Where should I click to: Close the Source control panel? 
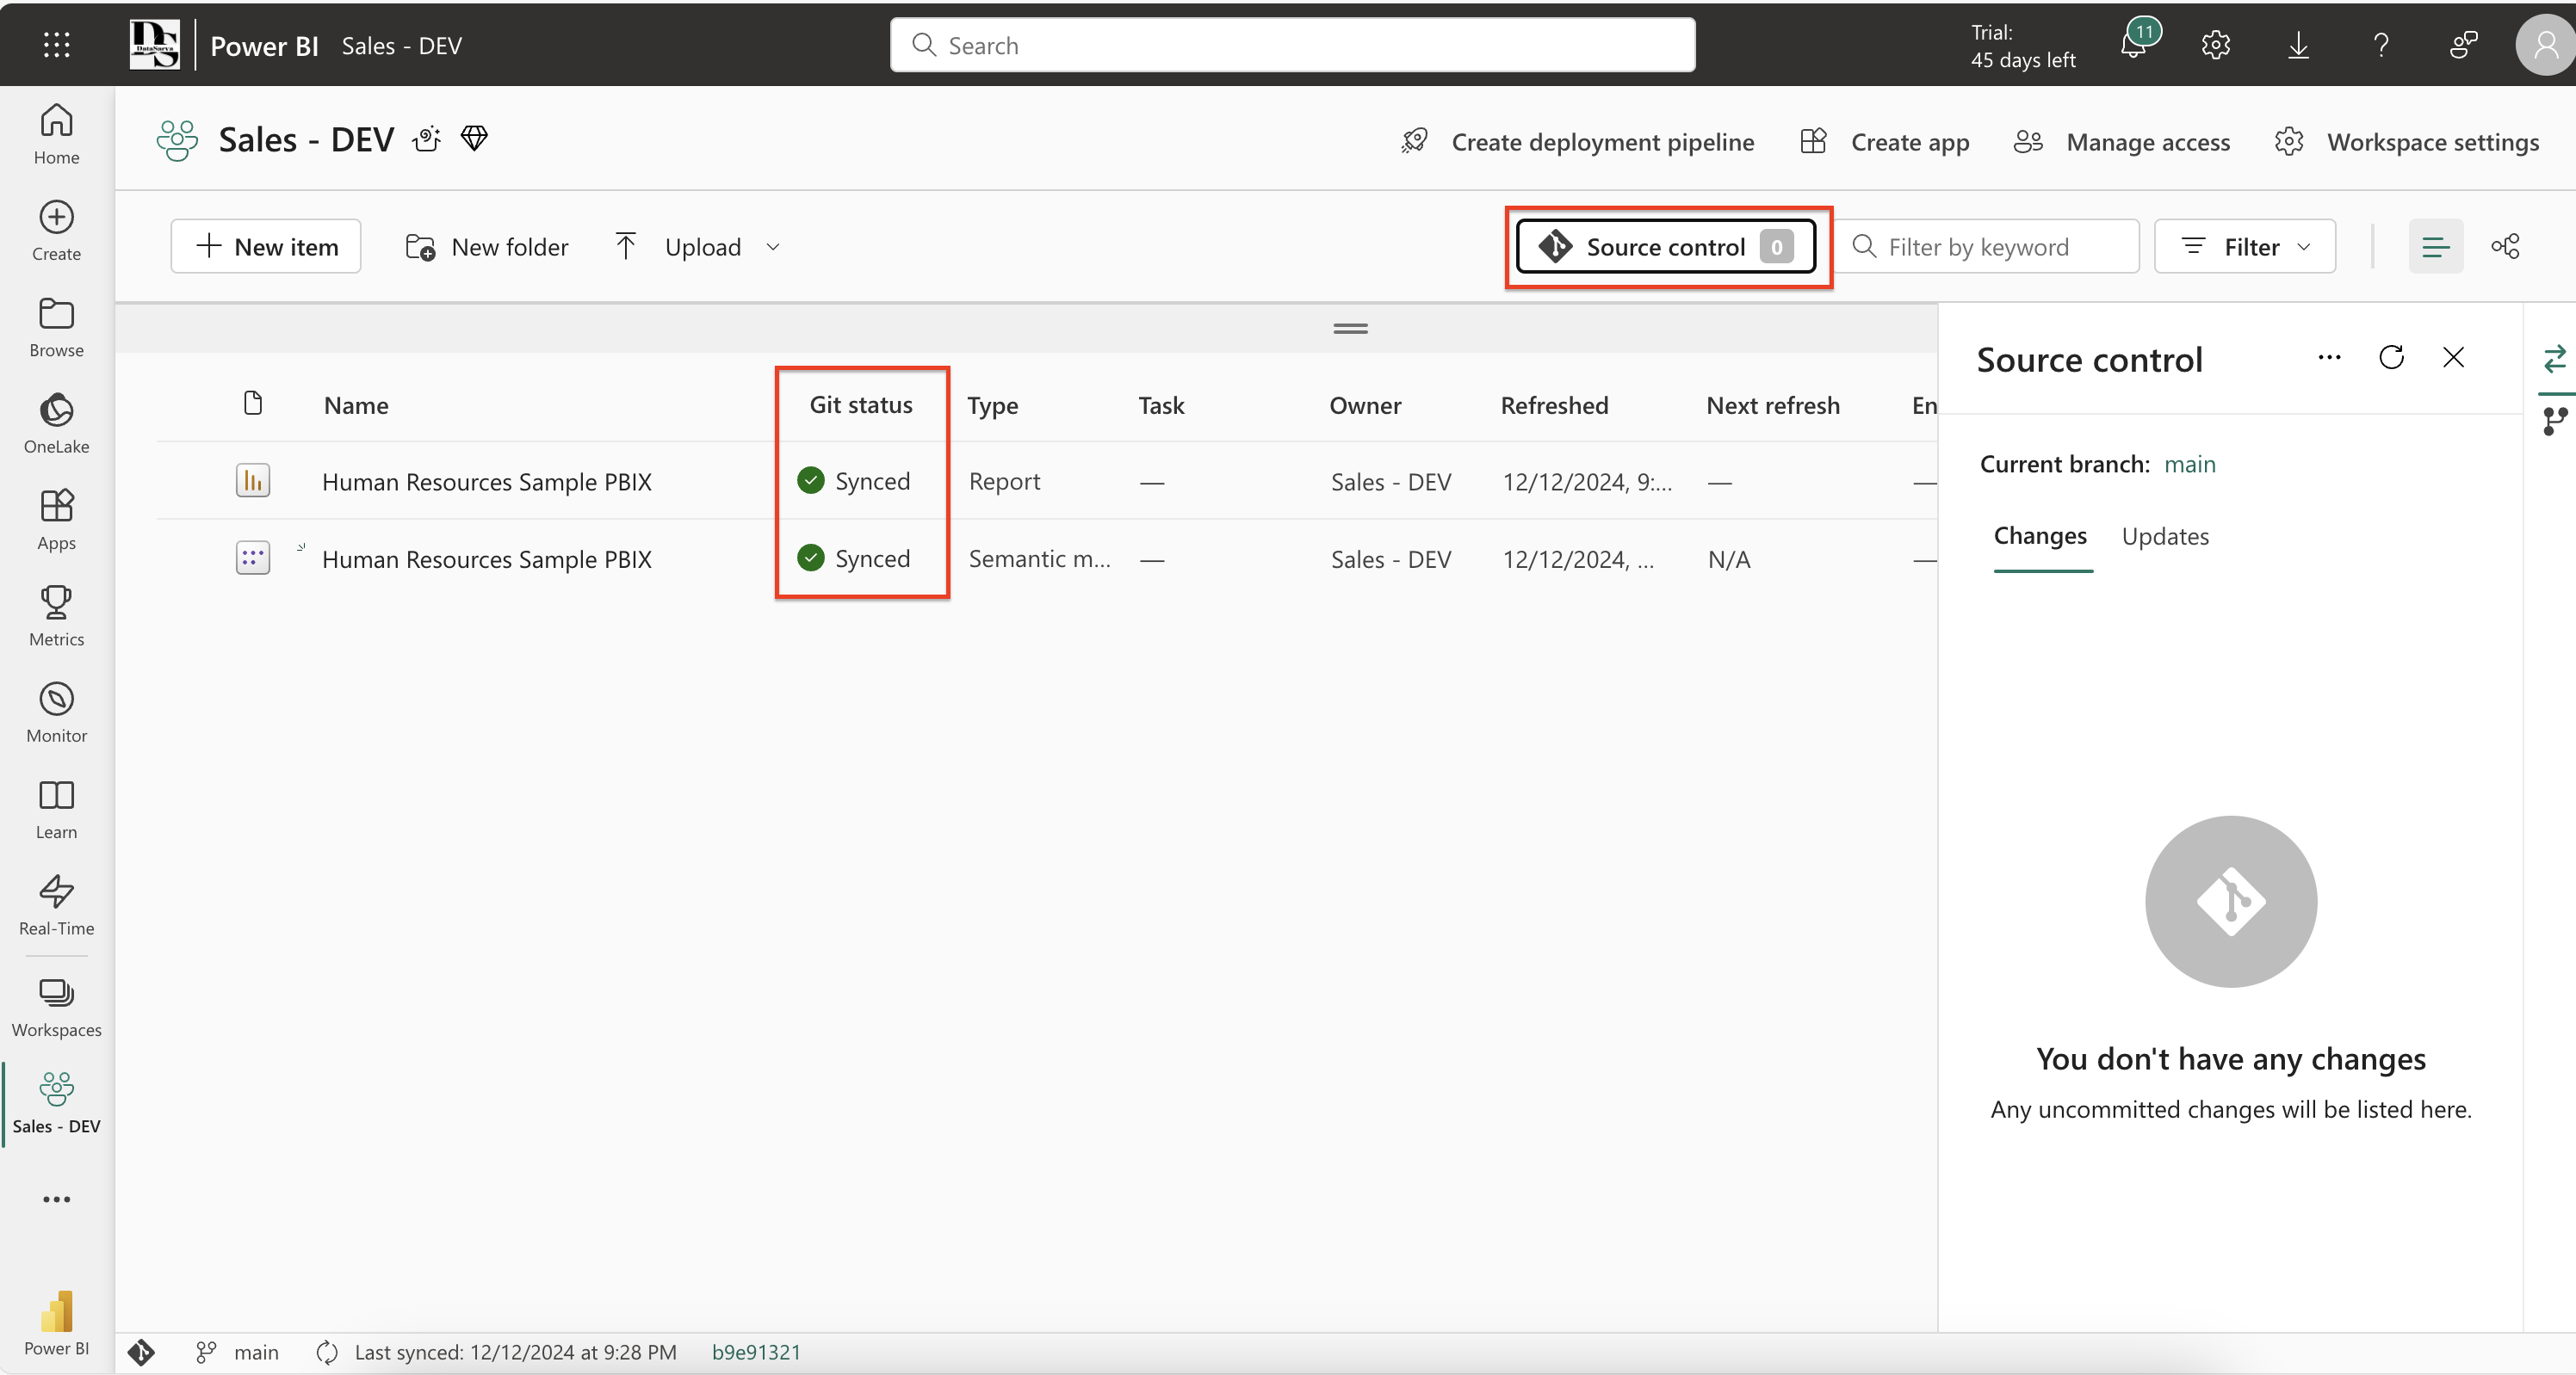(x=2453, y=357)
